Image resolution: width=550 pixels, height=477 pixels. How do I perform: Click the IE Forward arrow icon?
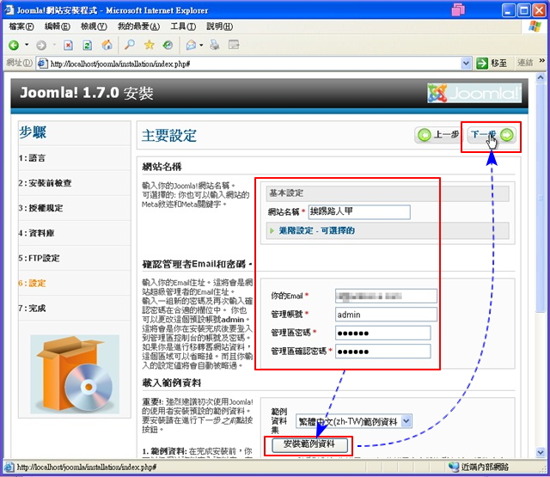coord(41,45)
